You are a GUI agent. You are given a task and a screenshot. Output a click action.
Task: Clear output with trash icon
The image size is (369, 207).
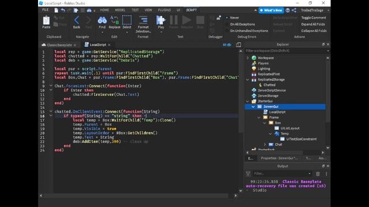[318, 174]
